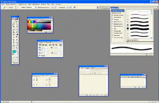The image size is (159, 103).
Task: Activate the Path Selection arrow tool
Action: coord(14,40)
